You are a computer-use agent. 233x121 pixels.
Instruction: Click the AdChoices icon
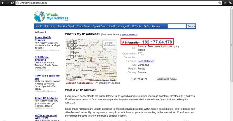(46, 32)
